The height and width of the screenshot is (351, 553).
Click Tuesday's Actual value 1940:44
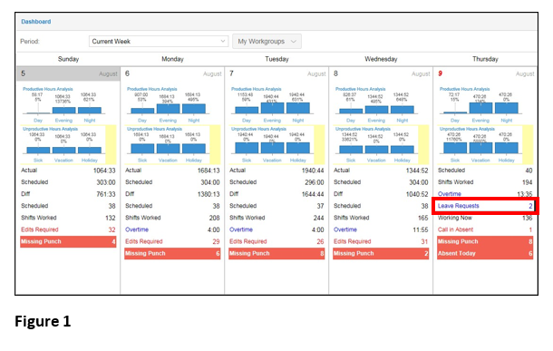coord(313,171)
